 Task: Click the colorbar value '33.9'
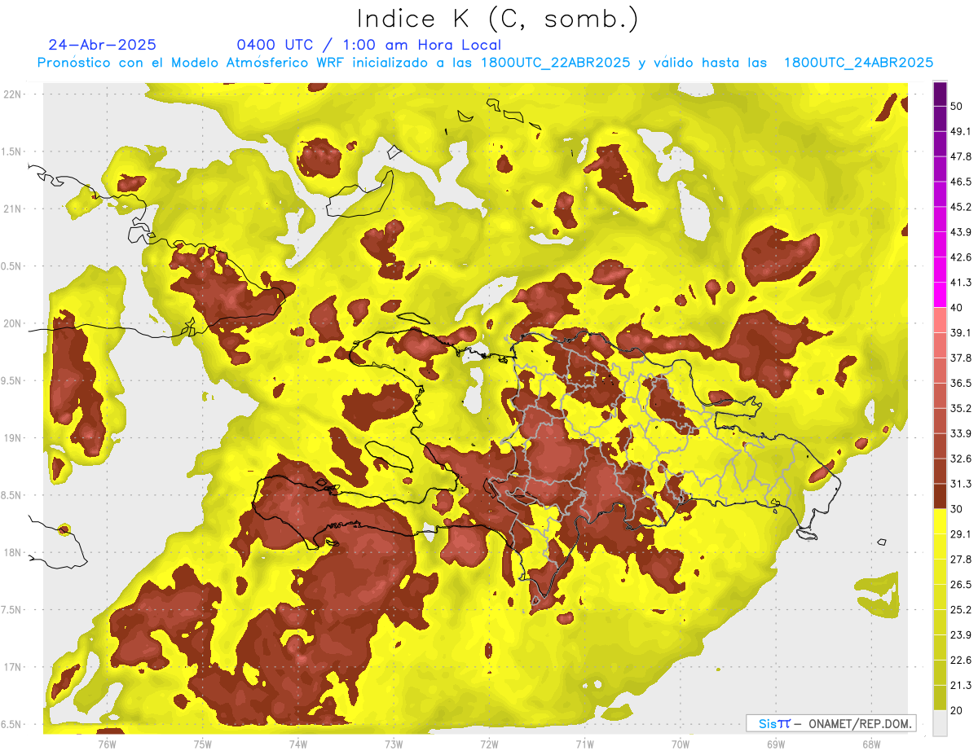pyautogui.click(x=960, y=433)
